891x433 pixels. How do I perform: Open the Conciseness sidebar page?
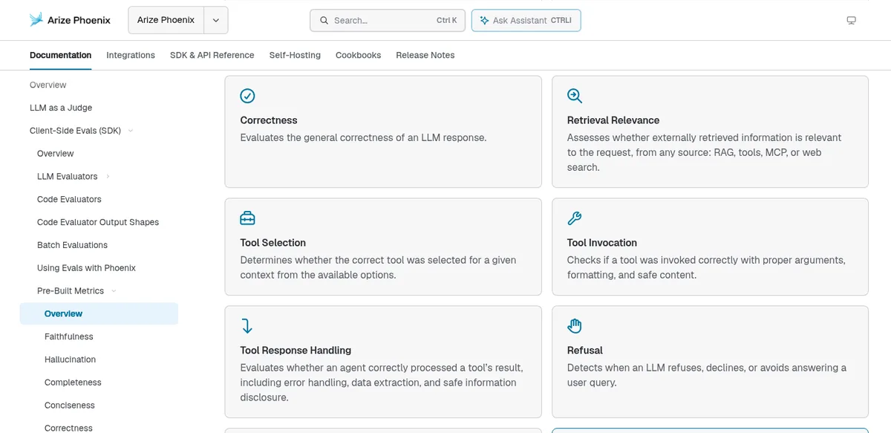[70, 406]
